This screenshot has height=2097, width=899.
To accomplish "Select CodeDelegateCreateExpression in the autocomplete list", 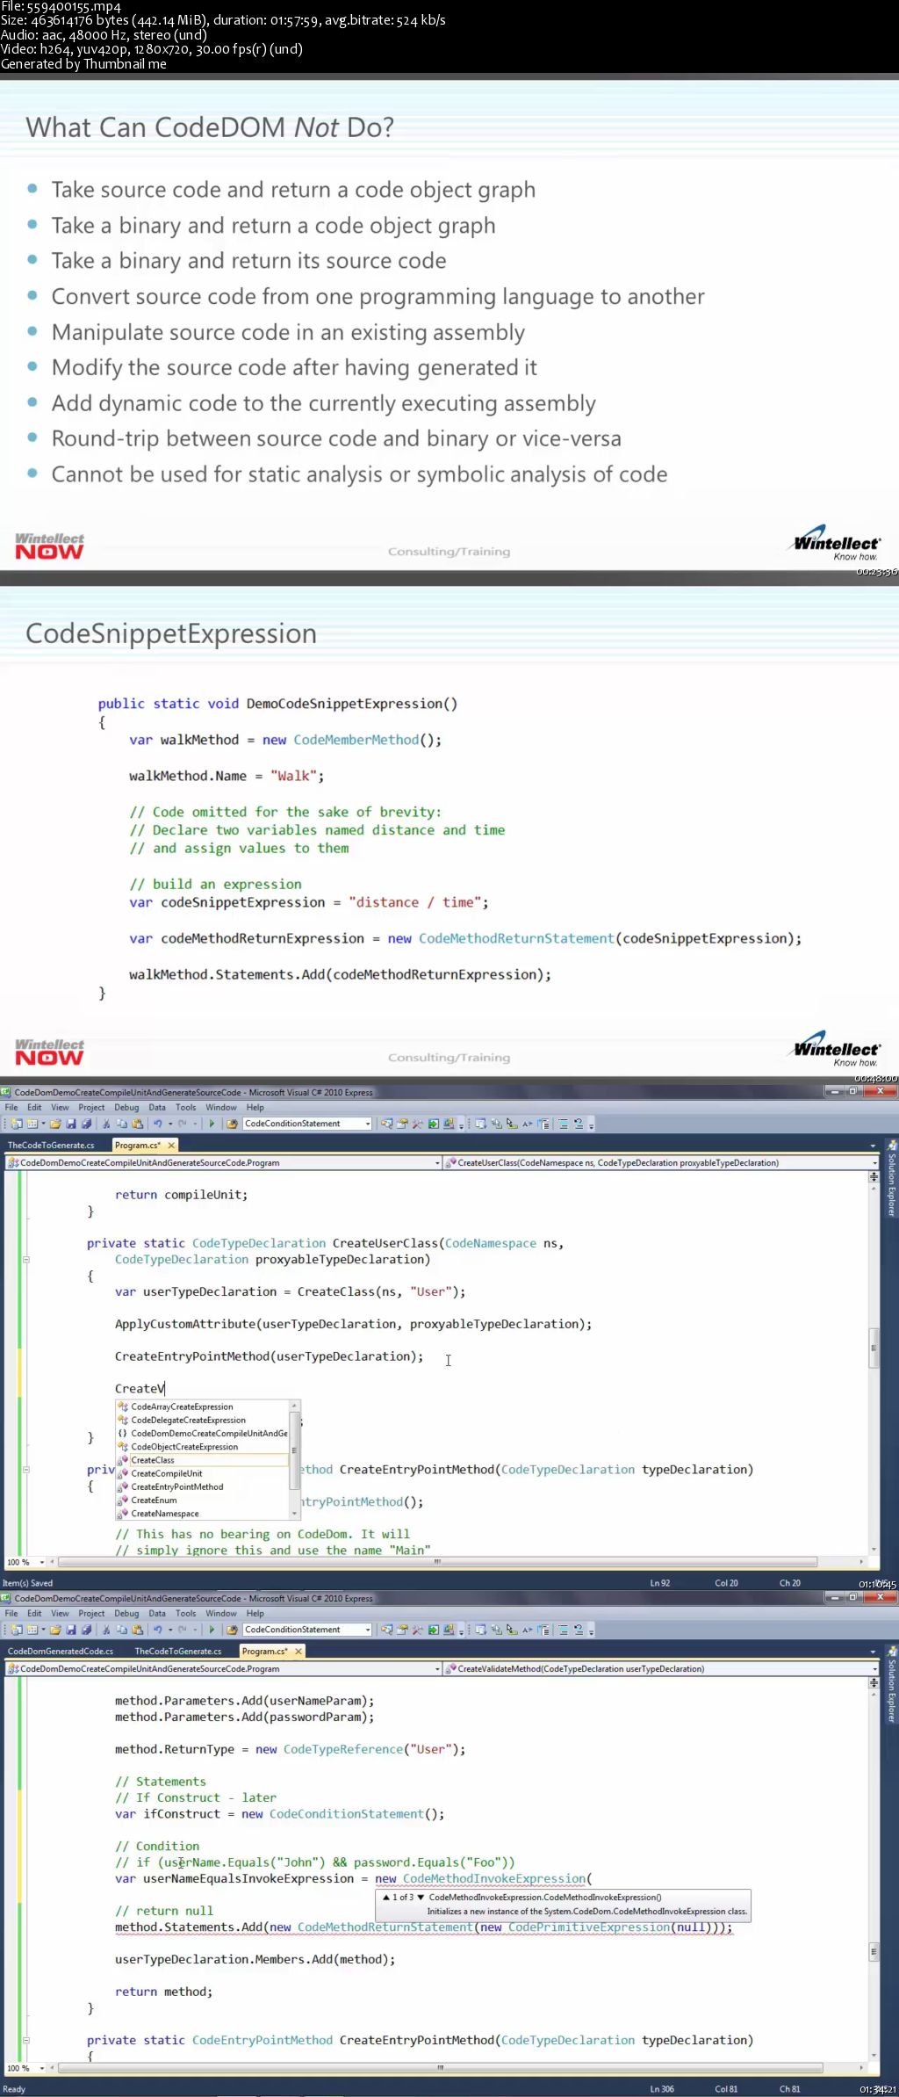I will tap(203, 1420).
